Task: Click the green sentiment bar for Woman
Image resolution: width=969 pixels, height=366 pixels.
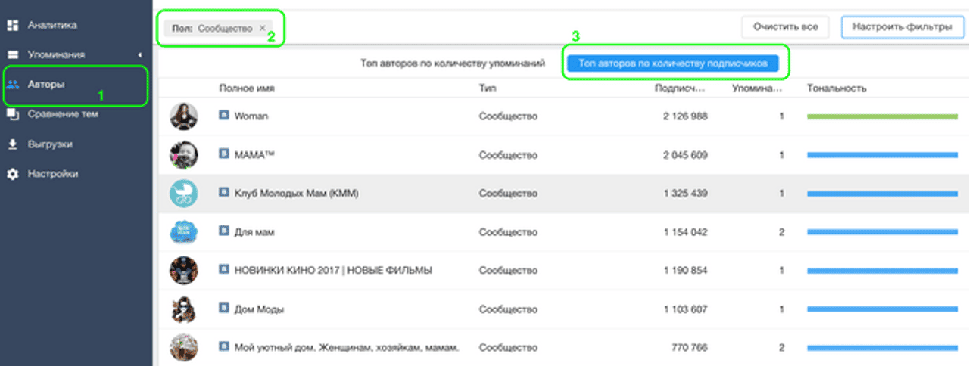Action: pyautogui.click(x=883, y=116)
